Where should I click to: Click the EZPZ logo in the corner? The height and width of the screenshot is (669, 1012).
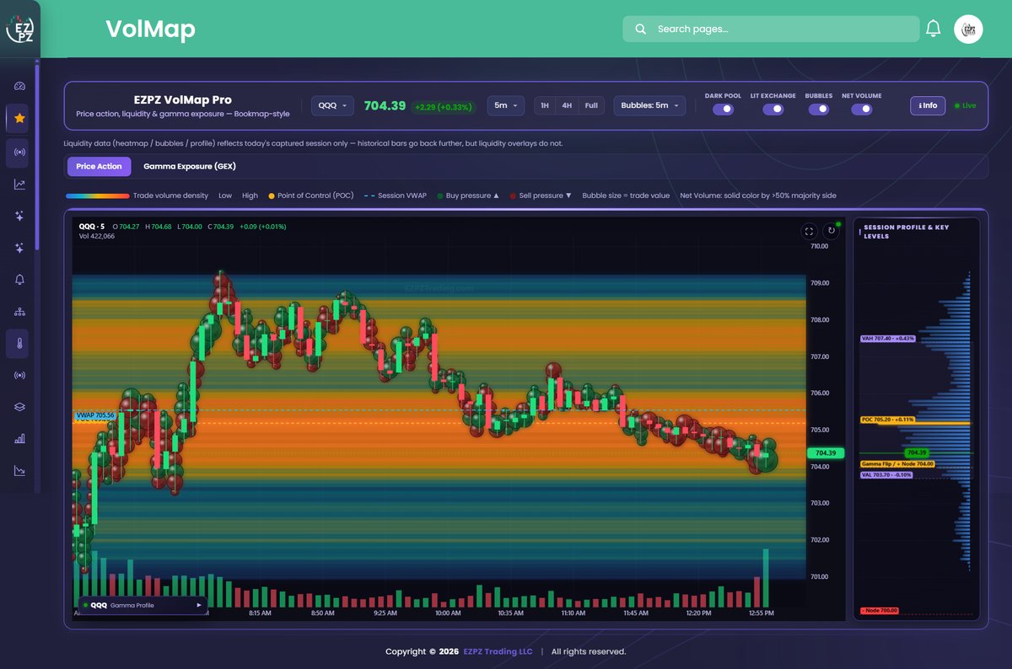[19, 29]
